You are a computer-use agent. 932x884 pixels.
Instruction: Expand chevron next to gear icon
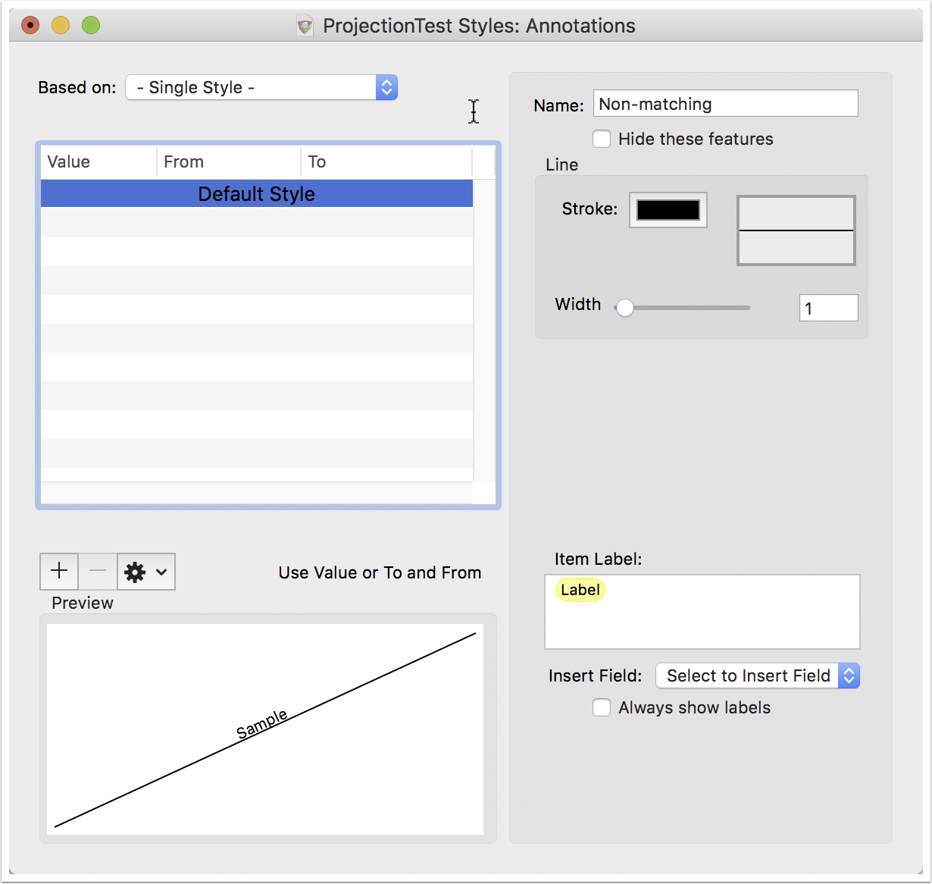click(161, 572)
